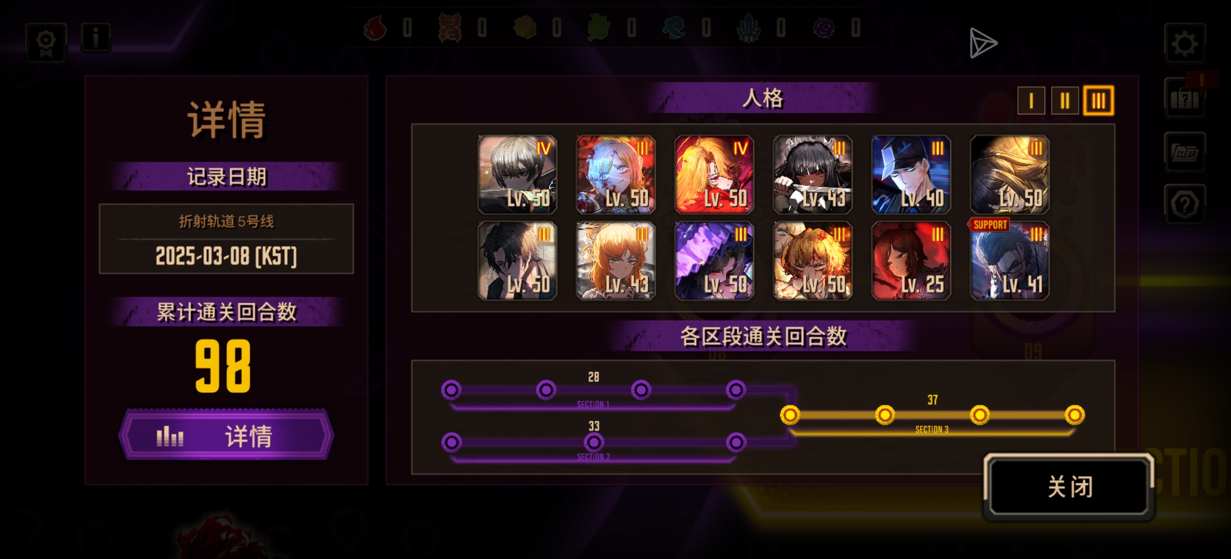Click the Lv. 40 blue cap identity portrait
Viewport: 1231px width, 559px height.
[x=911, y=175]
